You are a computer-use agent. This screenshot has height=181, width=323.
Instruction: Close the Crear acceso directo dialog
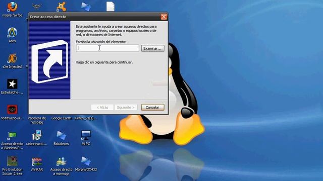point(164,17)
